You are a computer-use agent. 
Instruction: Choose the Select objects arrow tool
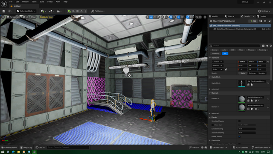148,17
